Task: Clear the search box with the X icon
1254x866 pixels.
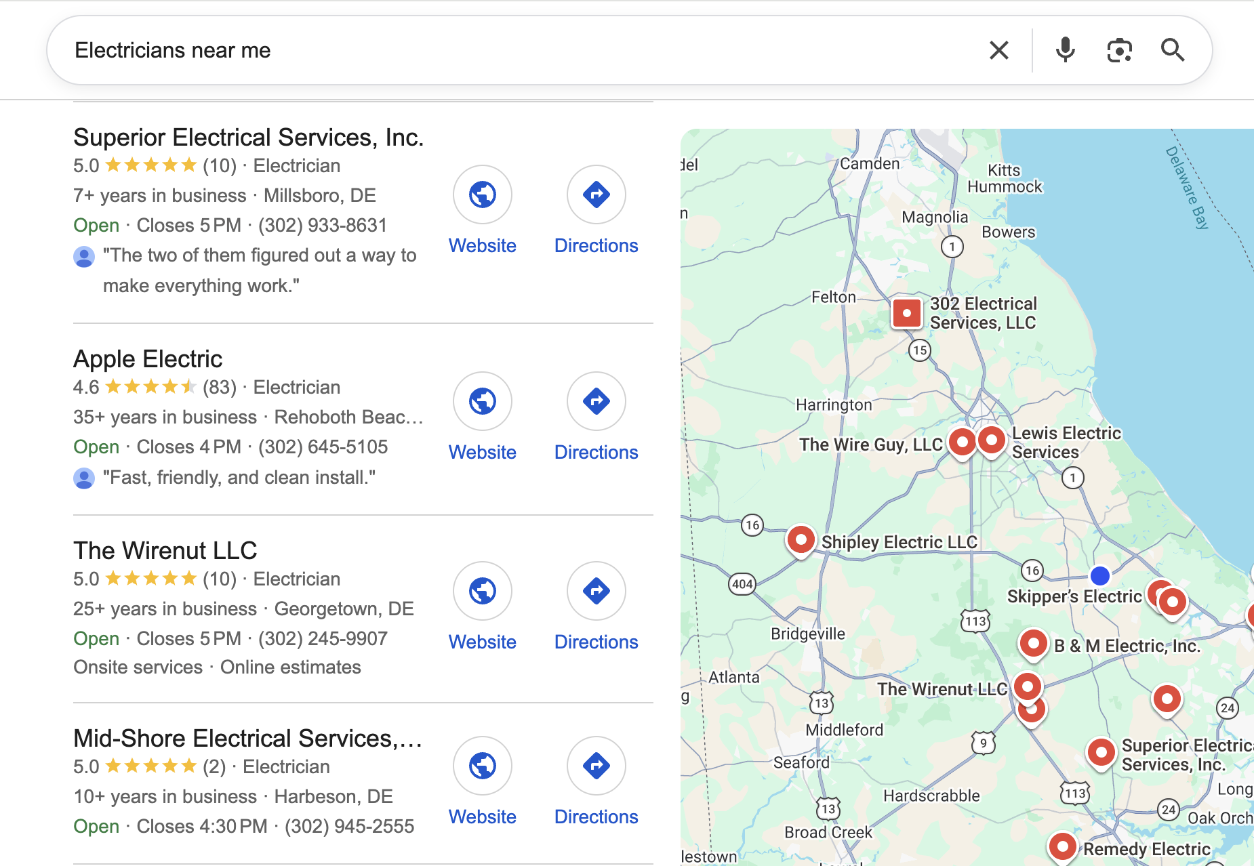Action: tap(999, 50)
